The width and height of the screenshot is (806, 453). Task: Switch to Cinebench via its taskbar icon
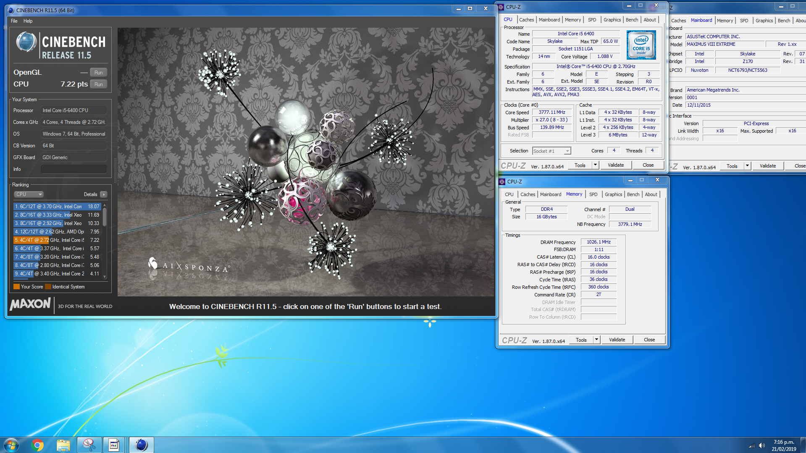(142, 445)
